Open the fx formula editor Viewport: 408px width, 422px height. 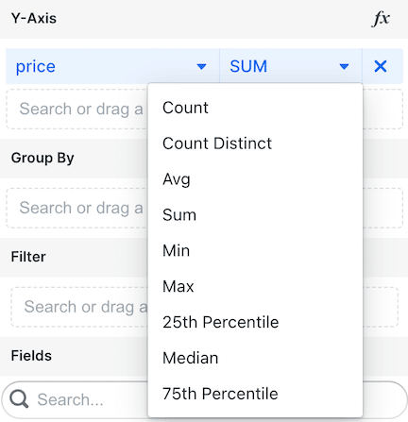pyautogui.click(x=381, y=19)
